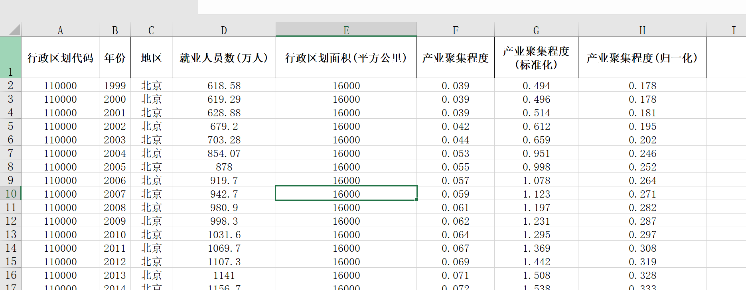Click cell 0.612 in column G
746x290 pixels.
[536, 126]
